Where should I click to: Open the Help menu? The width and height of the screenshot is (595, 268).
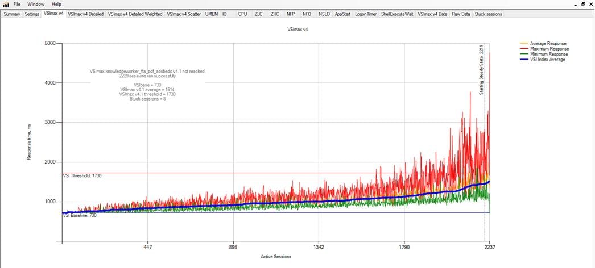(x=56, y=4)
